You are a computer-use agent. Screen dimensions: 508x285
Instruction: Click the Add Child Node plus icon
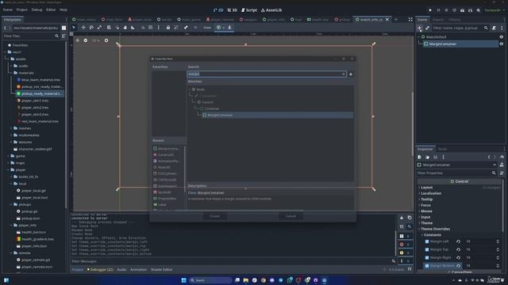coord(420,28)
